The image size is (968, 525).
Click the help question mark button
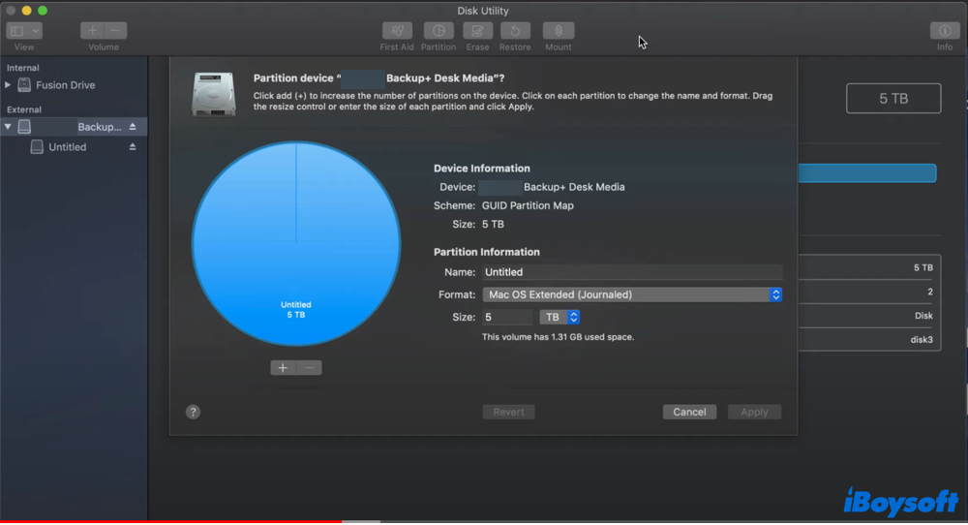[x=193, y=412]
